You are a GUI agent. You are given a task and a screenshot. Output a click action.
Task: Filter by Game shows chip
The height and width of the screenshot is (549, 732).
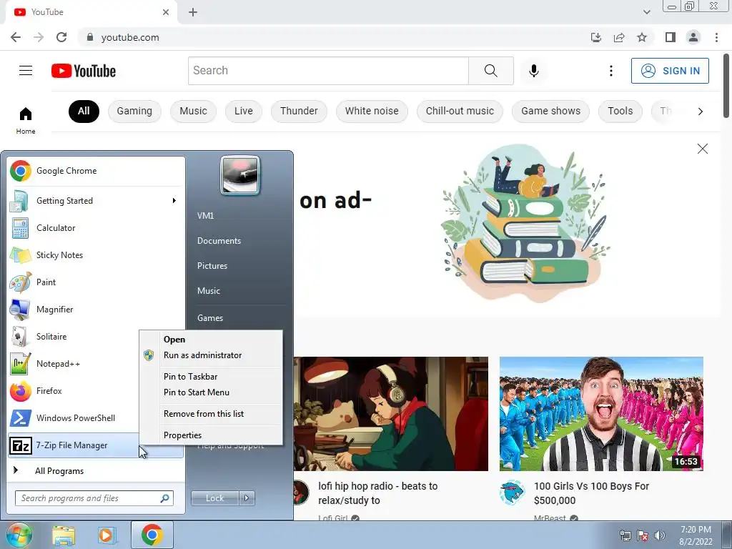pyautogui.click(x=551, y=111)
